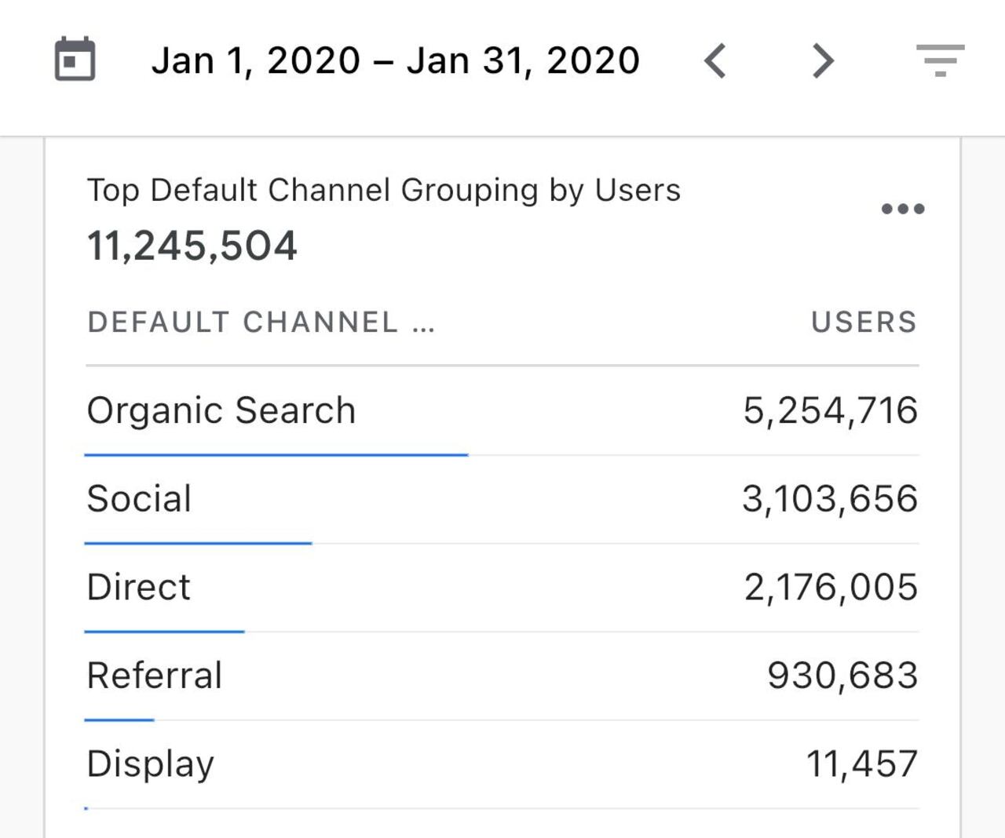This screenshot has width=1005, height=838.
Task: Click the Jan 1 – Jan 31, 2020 date range
Action: pos(395,60)
